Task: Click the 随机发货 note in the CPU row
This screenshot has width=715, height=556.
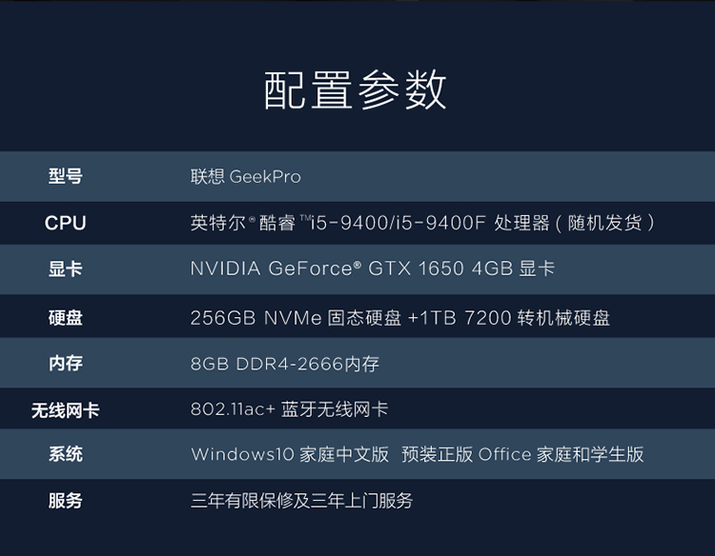Action: point(605,223)
